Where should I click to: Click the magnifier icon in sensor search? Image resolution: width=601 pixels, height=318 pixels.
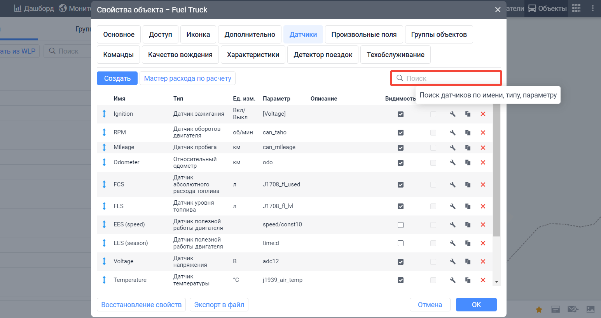click(400, 78)
